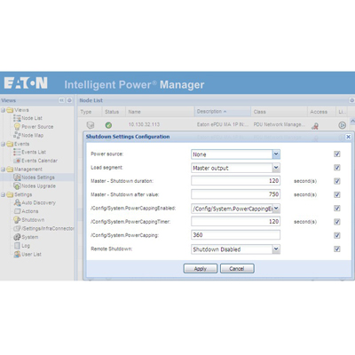Click the Power Source bulb icon
Image resolution: width=355 pixels, height=355 pixels.
tap(17, 127)
